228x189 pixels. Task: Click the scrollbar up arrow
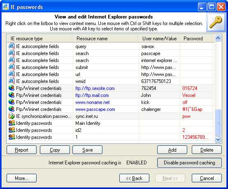[x=218, y=38]
